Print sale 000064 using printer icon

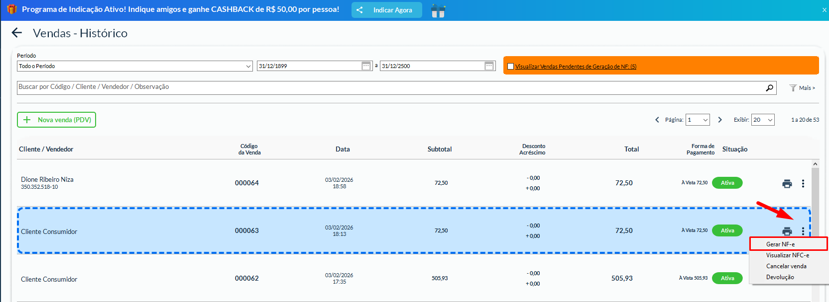[787, 184]
